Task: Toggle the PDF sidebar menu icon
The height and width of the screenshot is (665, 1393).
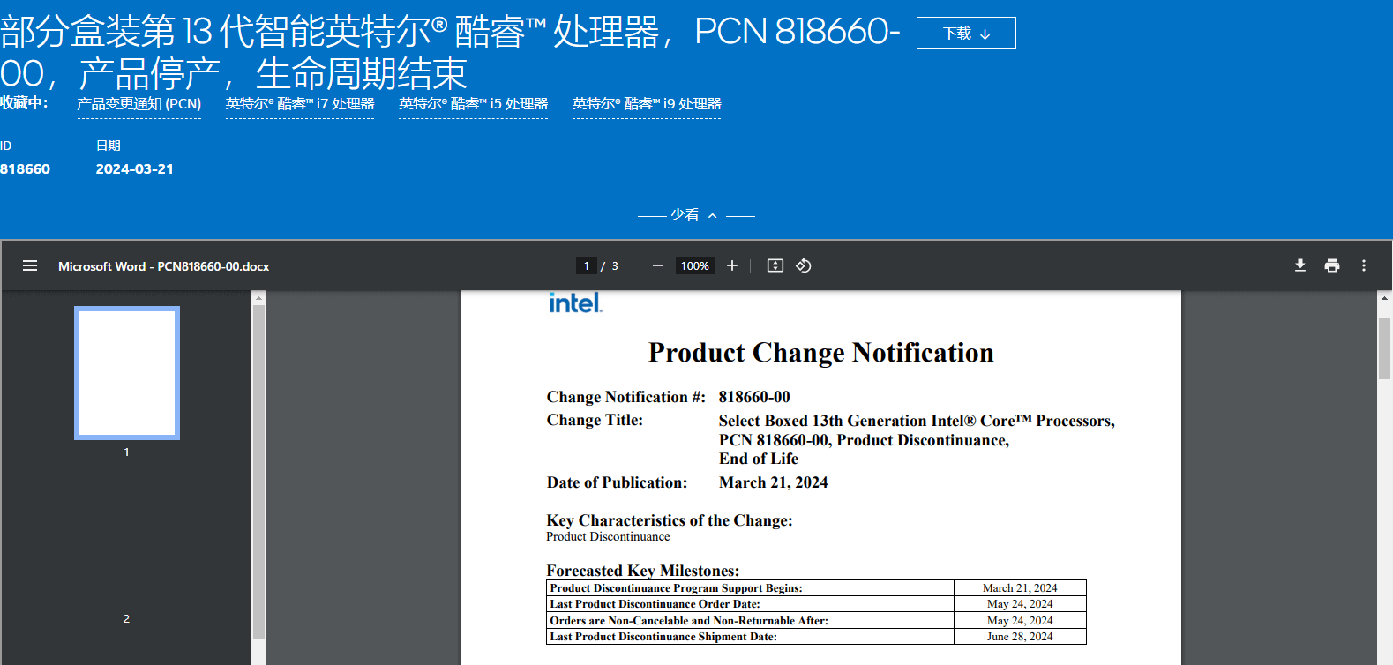Action: point(30,265)
